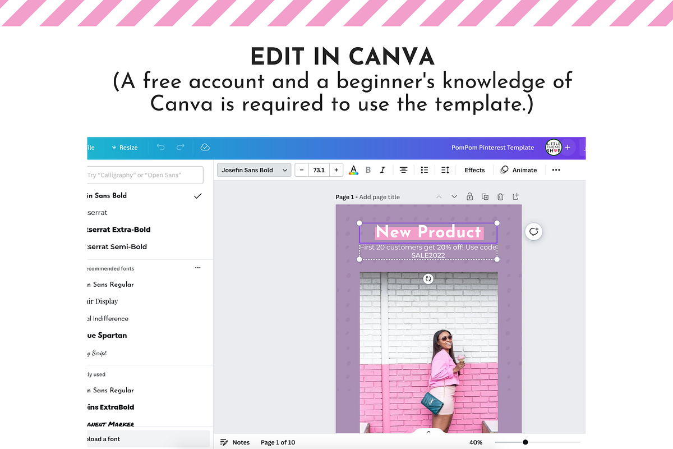This screenshot has width=673, height=449.
Task: Toggle italic formatting
Action: (382, 170)
